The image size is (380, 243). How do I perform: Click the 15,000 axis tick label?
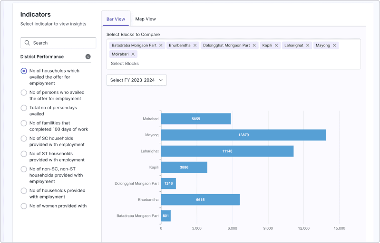tap(339, 228)
